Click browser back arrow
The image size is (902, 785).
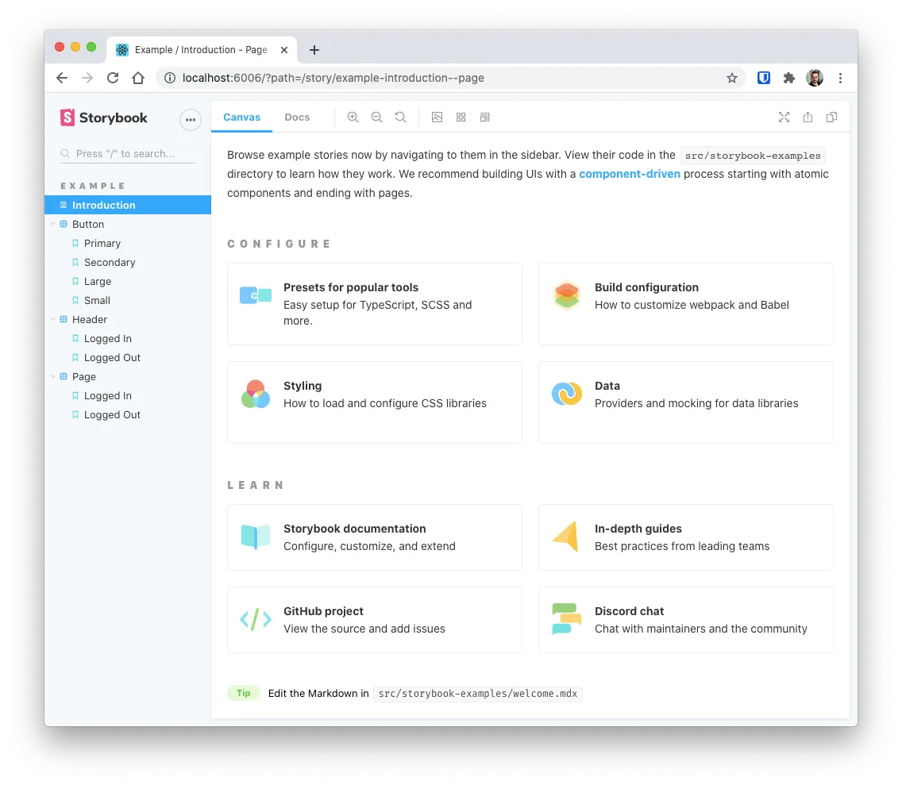click(x=62, y=79)
